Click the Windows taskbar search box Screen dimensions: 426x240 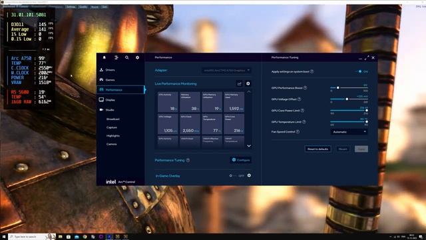point(32,237)
